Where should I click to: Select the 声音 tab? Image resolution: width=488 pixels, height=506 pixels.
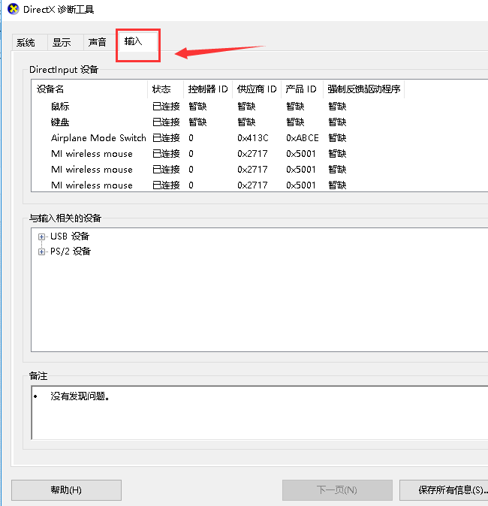[x=97, y=43]
